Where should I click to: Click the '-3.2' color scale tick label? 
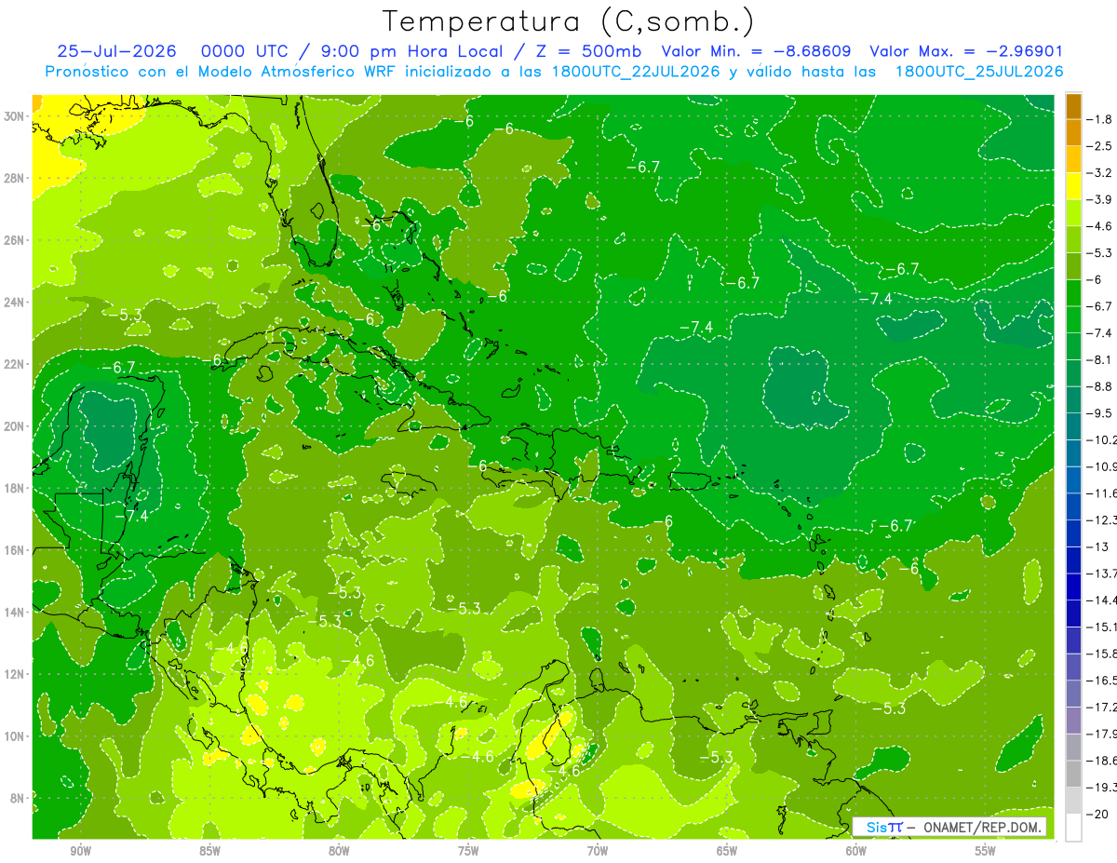pyautogui.click(x=1100, y=172)
